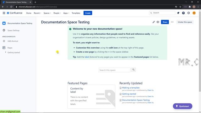Click Chien Vu contributor beside Making a template
The width and height of the screenshot is (201, 113).
150,90
